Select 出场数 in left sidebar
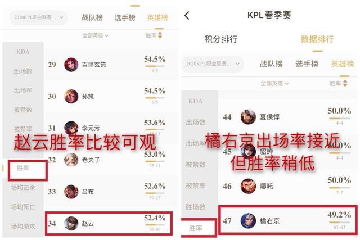 (23, 71)
